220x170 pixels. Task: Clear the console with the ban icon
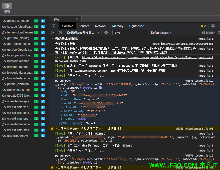click(60, 33)
